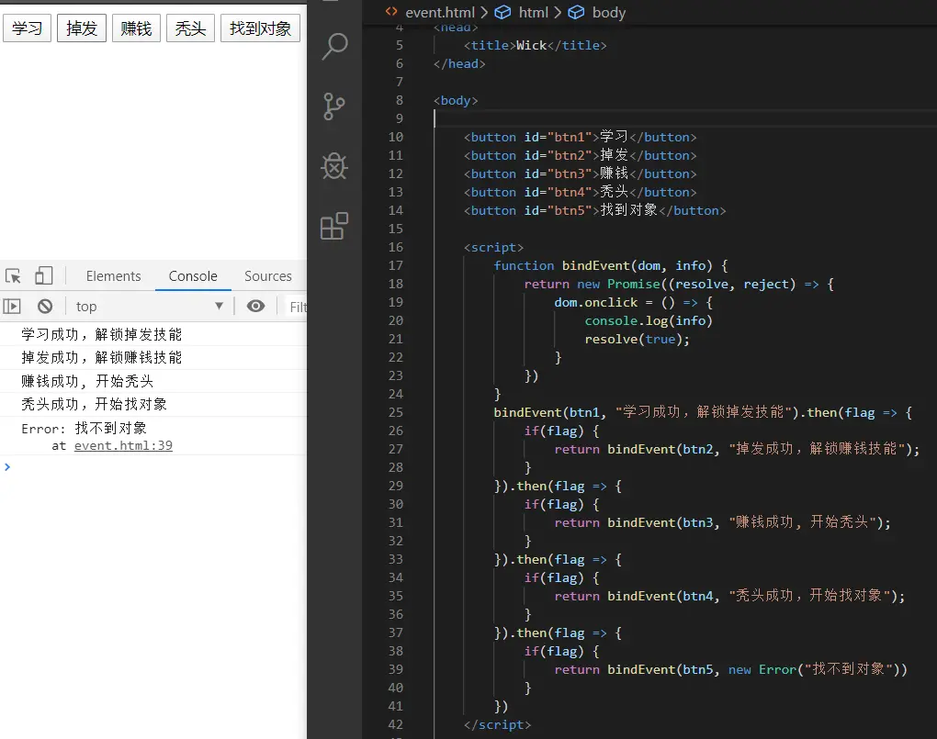Click html breadcrumb segment

point(533,13)
